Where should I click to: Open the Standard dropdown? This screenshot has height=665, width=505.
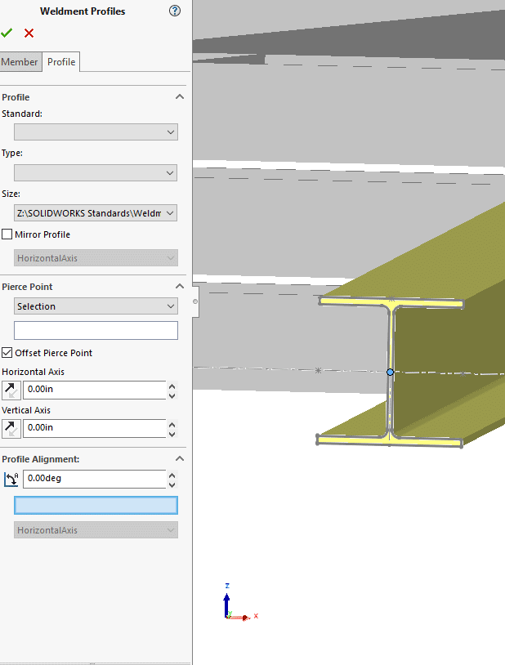tap(96, 132)
